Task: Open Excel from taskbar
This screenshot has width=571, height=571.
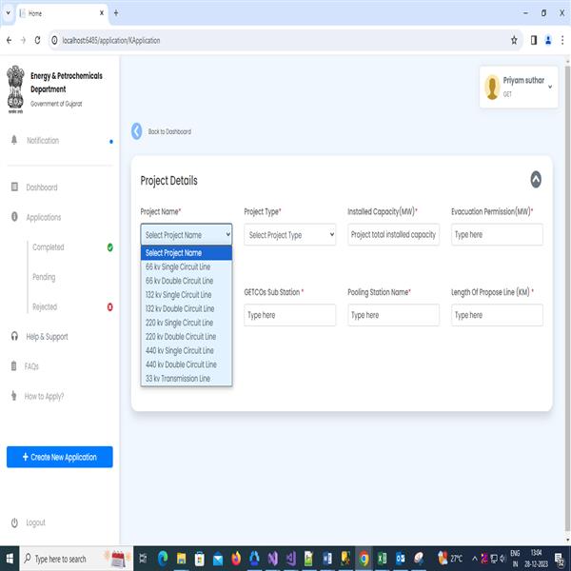Action: 382,559
